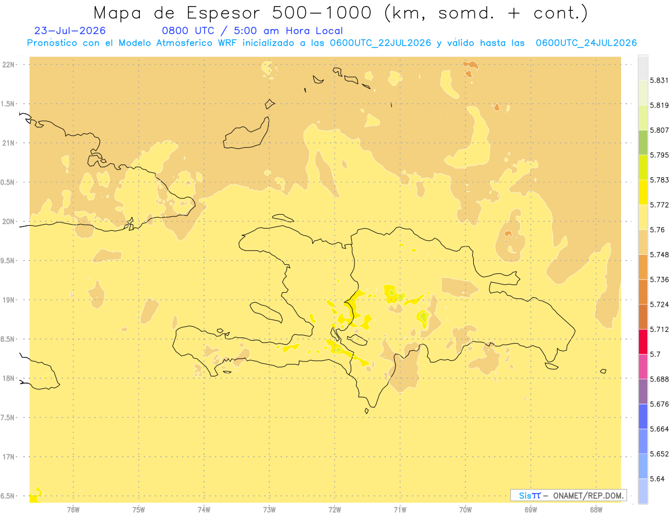Click the longitude label "73W"
669x517 pixels.
[x=269, y=509]
